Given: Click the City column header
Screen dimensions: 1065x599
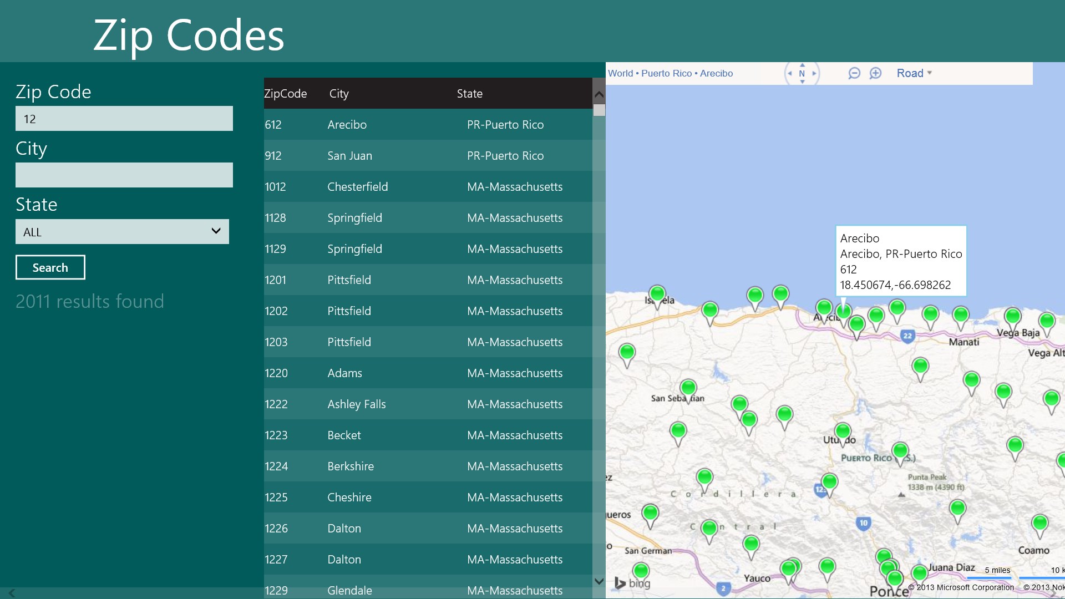Looking at the screenshot, I should tap(339, 94).
